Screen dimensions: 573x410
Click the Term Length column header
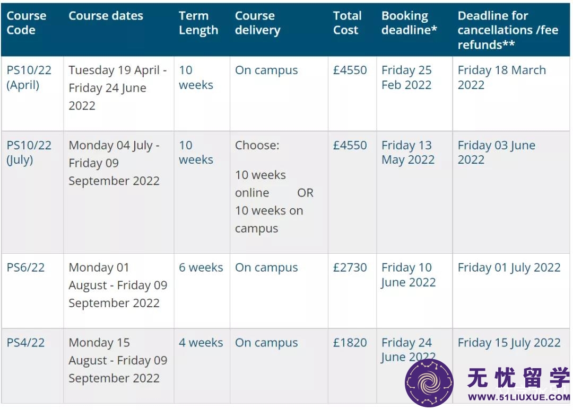pyautogui.click(x=198, y=23)
